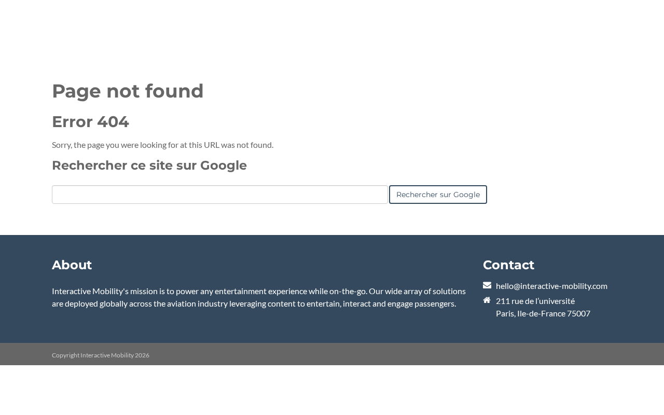Click the Rechercher ce site sur Google heading
The width and height of the screenshot is (664, 415).
(x=149, y=165)
